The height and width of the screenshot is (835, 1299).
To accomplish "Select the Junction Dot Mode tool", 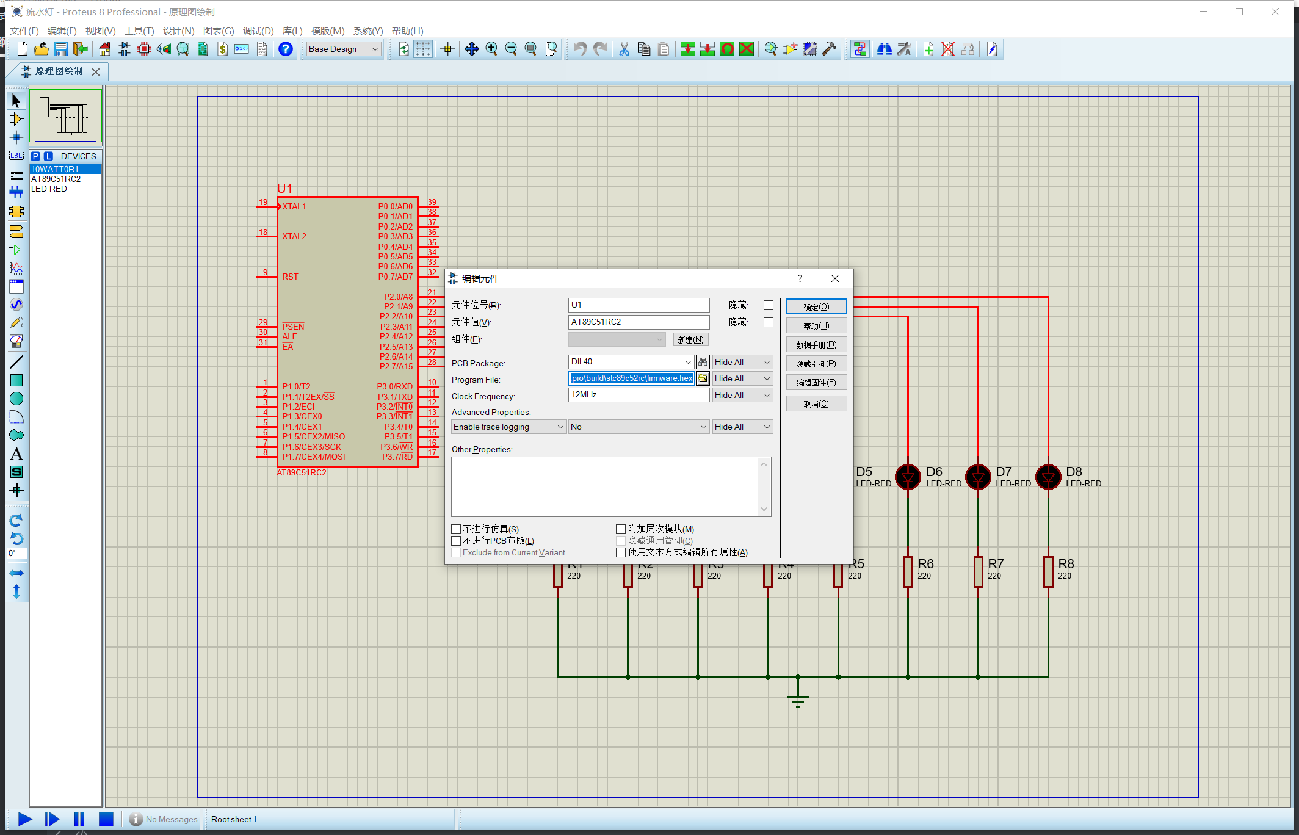I will (16, 137).
